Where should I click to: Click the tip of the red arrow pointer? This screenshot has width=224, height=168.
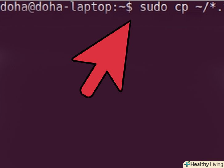click(130, 22)
